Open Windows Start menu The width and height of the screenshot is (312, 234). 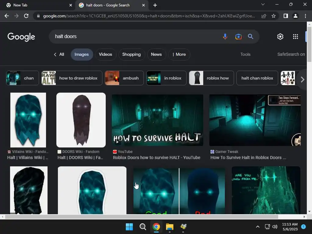(x=129, y=227)
